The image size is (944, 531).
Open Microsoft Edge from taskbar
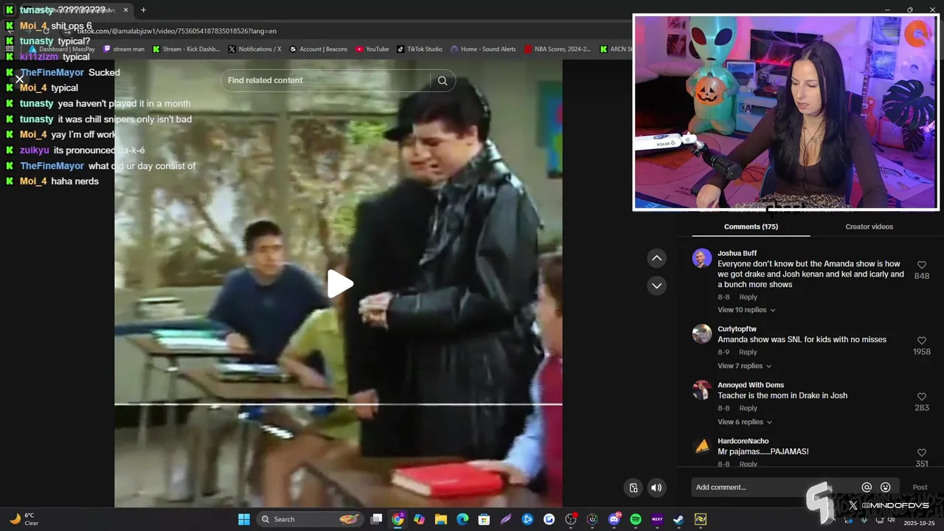pos(462,519)
